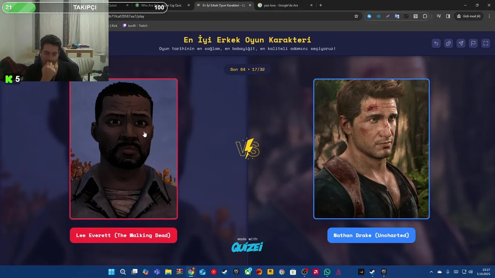The width and height of the screenshot is (495, 278).
Task: Close the yazı tura tab
Action: click(x=311, y=5)
